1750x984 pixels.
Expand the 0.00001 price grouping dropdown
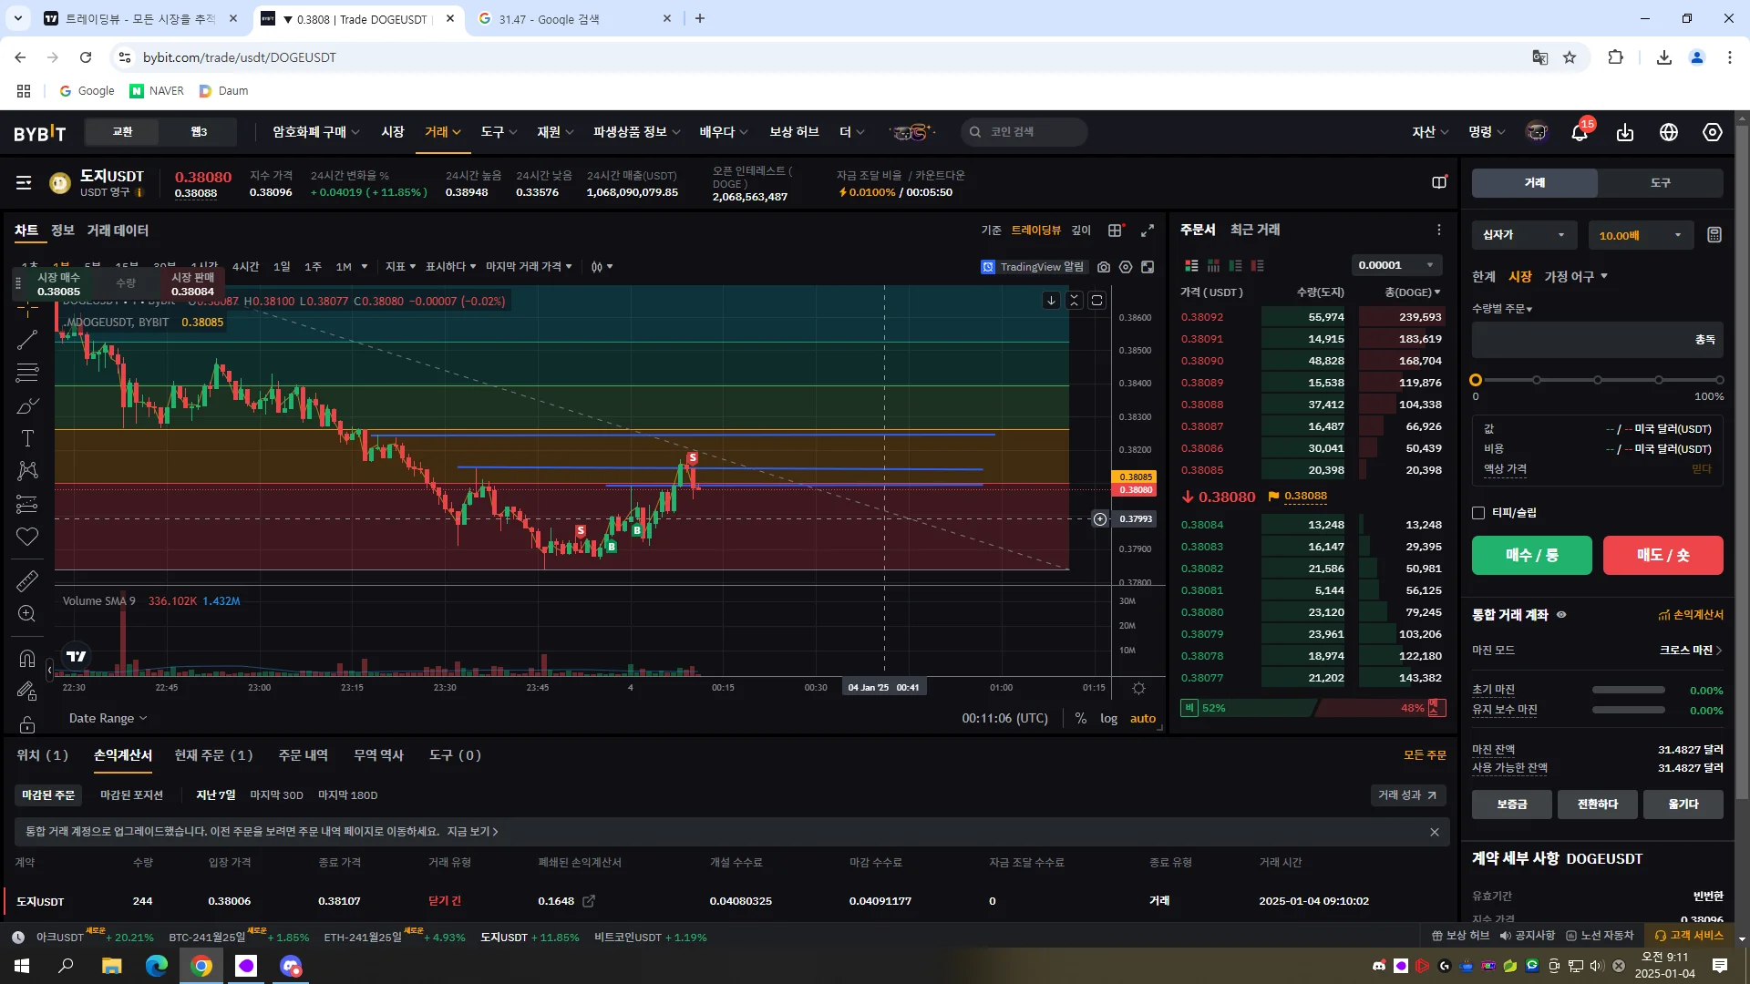[1395, 265]
